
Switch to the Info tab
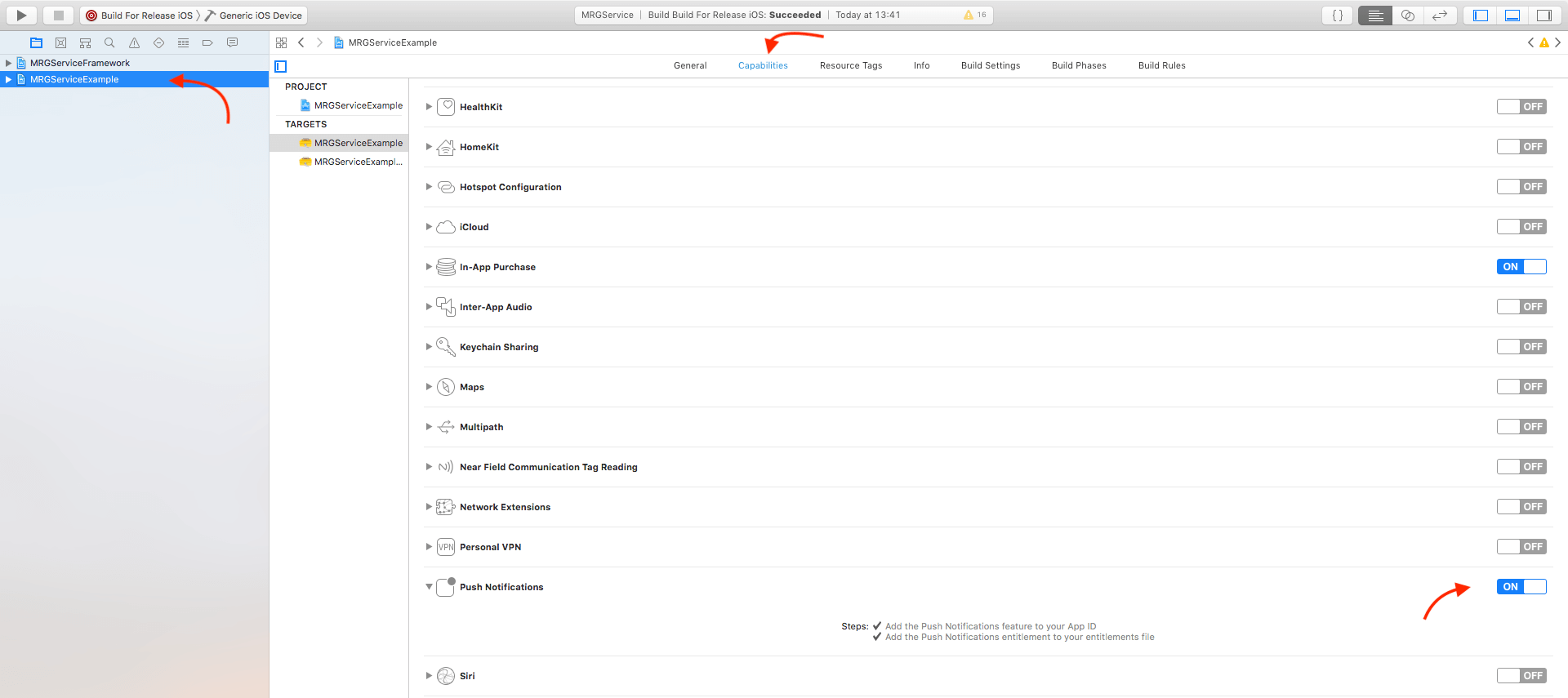tap(921, 65)
